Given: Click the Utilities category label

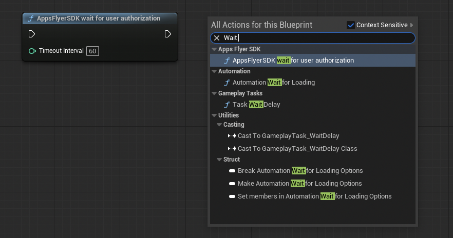Looking at the screenshot, I should (x=228, y=115).
